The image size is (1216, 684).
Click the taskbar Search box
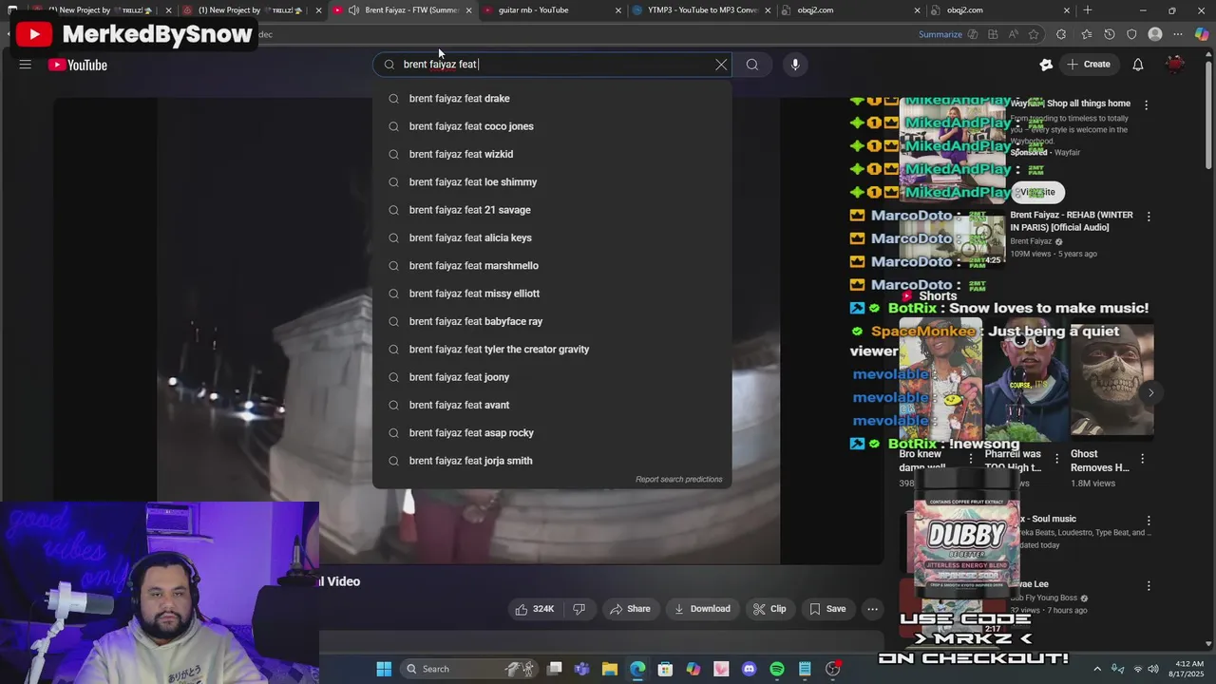tap(467, 669)
